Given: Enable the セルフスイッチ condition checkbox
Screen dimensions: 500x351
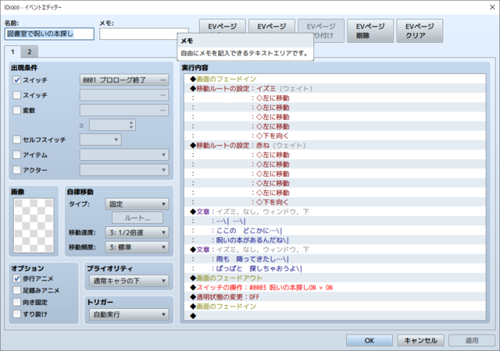Looking at the screenshot, I should point(17,140).
